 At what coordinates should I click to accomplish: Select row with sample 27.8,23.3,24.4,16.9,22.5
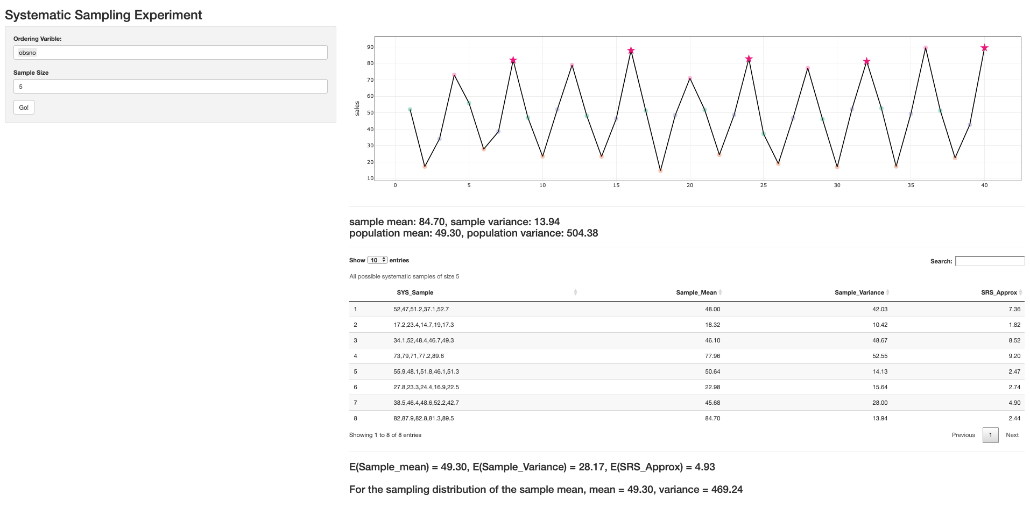(x=687, y=387)
